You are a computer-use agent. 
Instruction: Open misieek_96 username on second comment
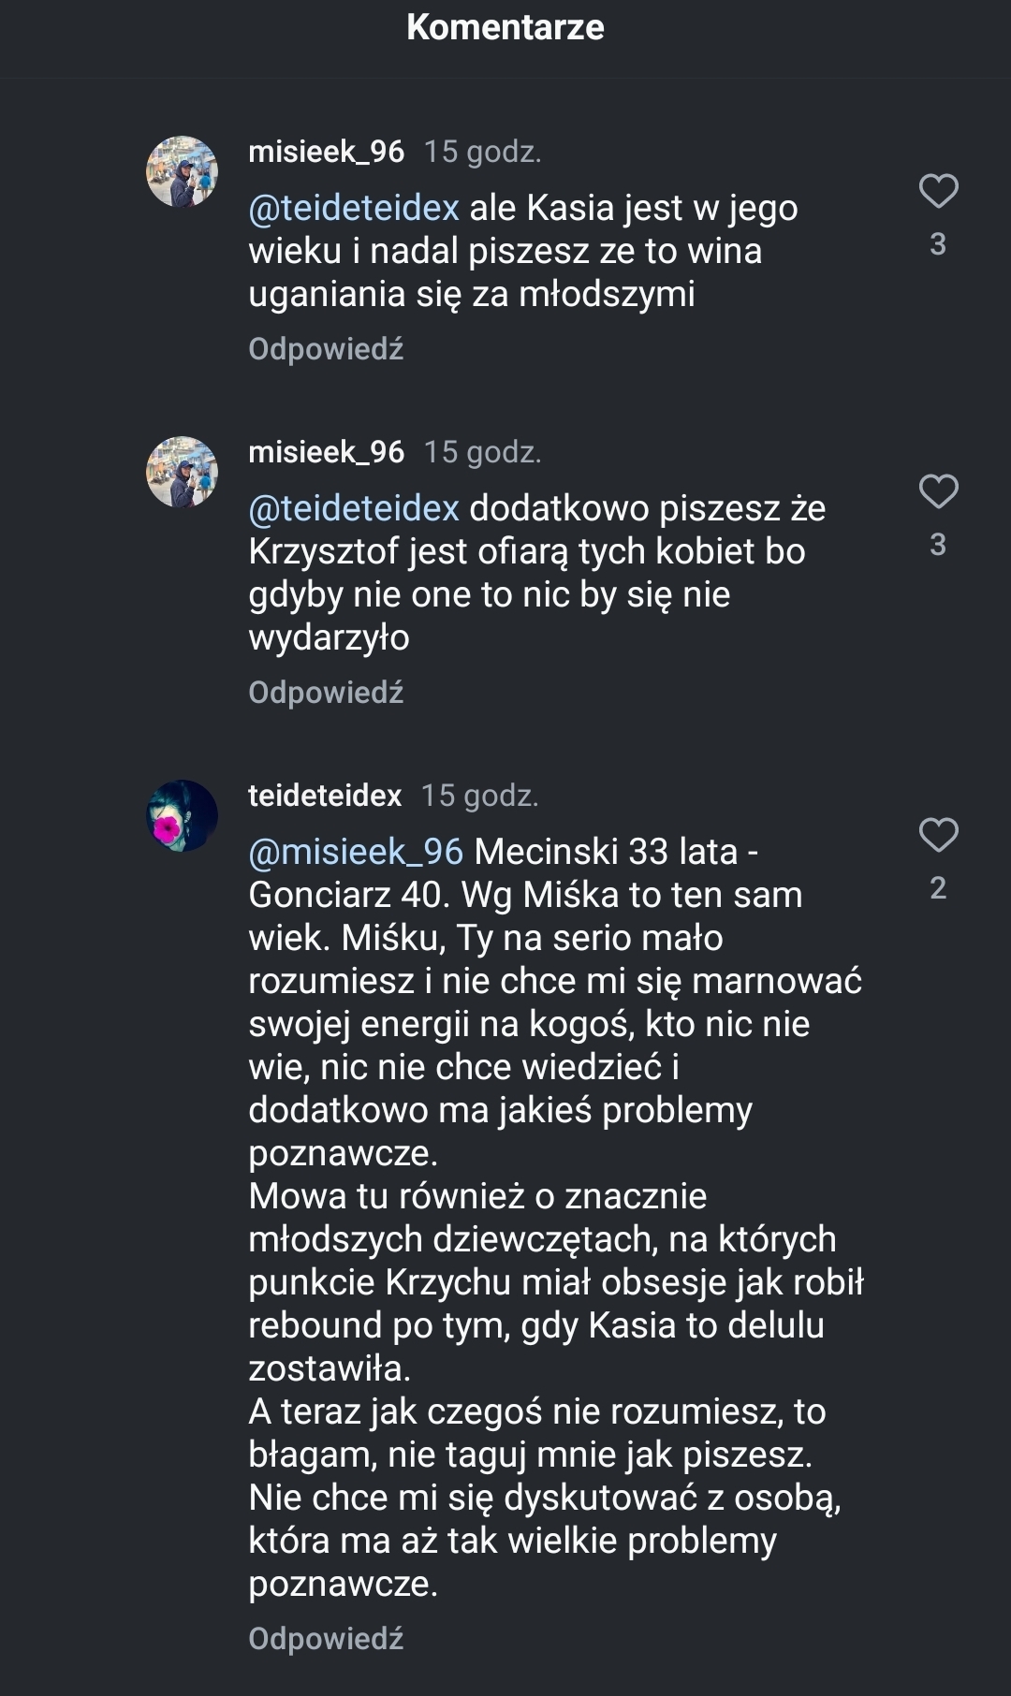(x=326, y=452)
